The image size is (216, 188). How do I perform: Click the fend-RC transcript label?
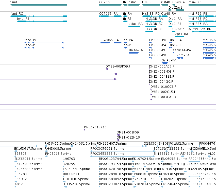pos(16,14)
